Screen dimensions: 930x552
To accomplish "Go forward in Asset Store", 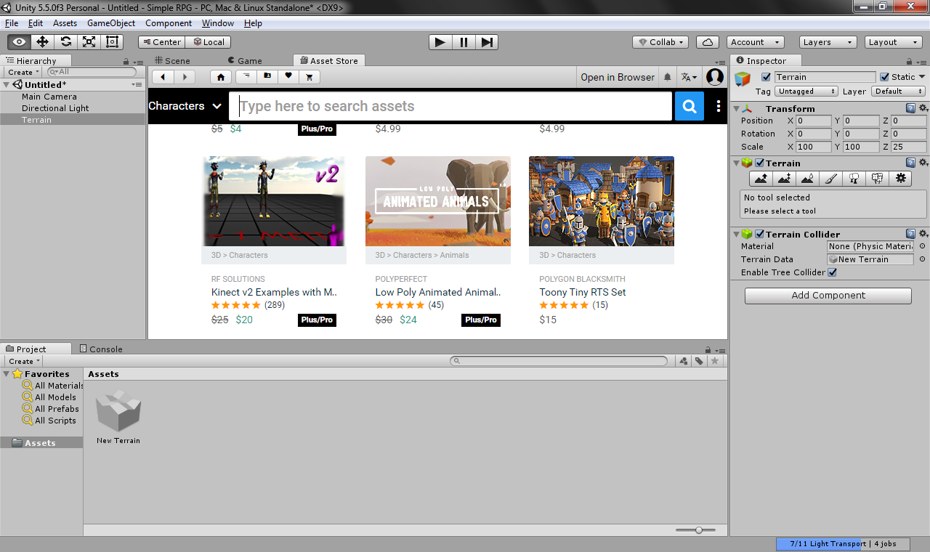I will pos(185,77).
